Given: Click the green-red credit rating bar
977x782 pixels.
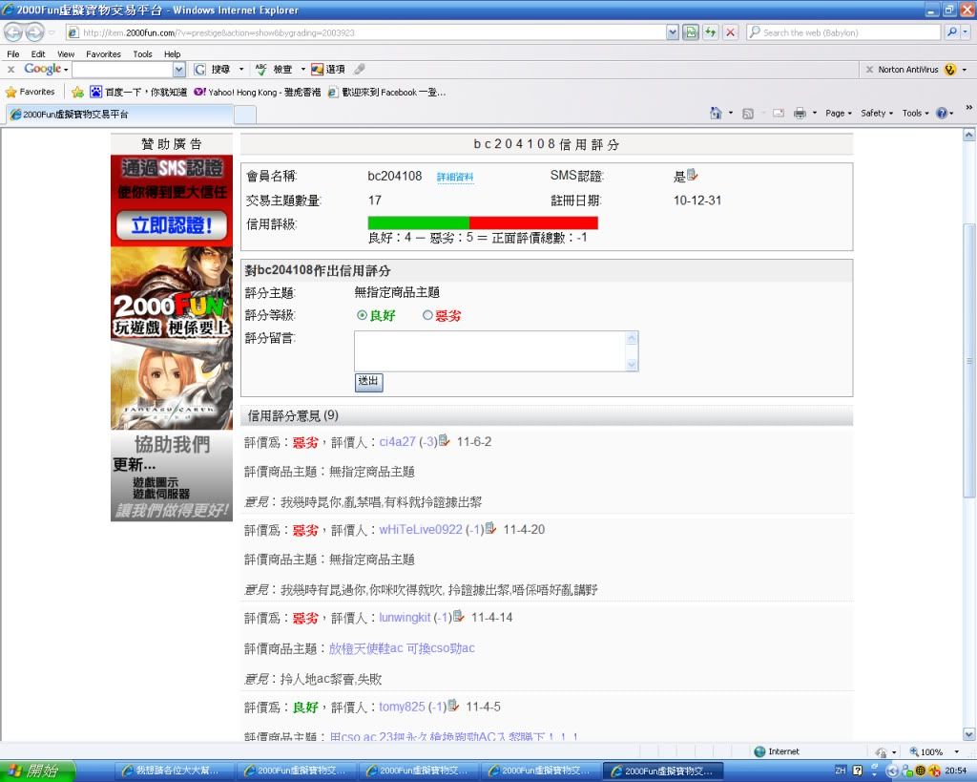Looking at the screenshot, I should tap(483, 222).
